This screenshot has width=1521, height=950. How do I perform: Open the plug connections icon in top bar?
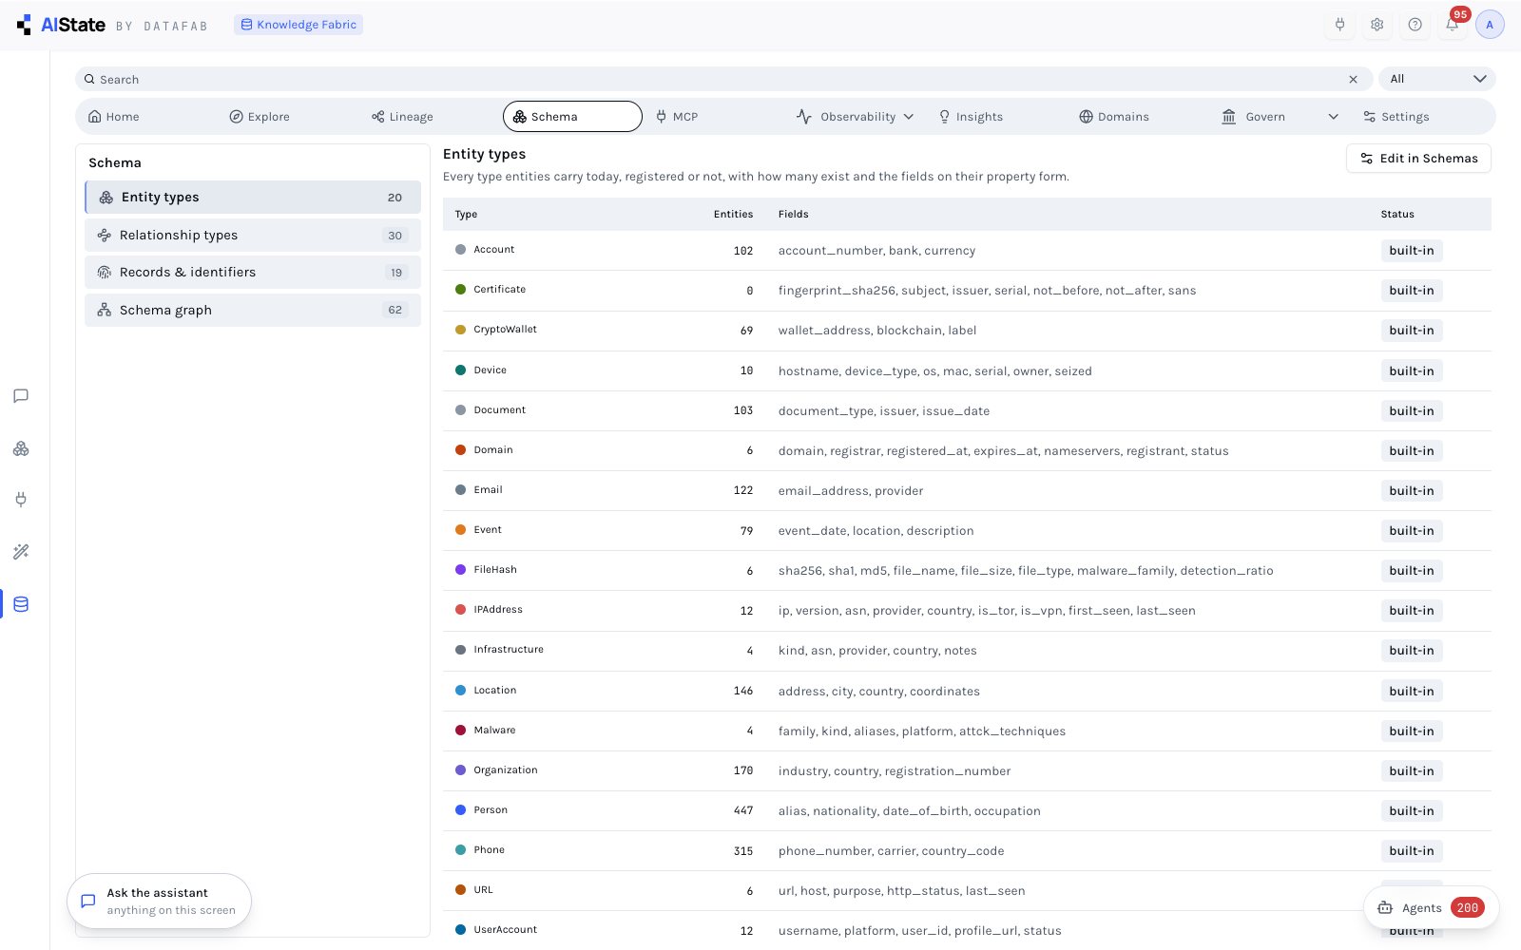point(1339,25)
